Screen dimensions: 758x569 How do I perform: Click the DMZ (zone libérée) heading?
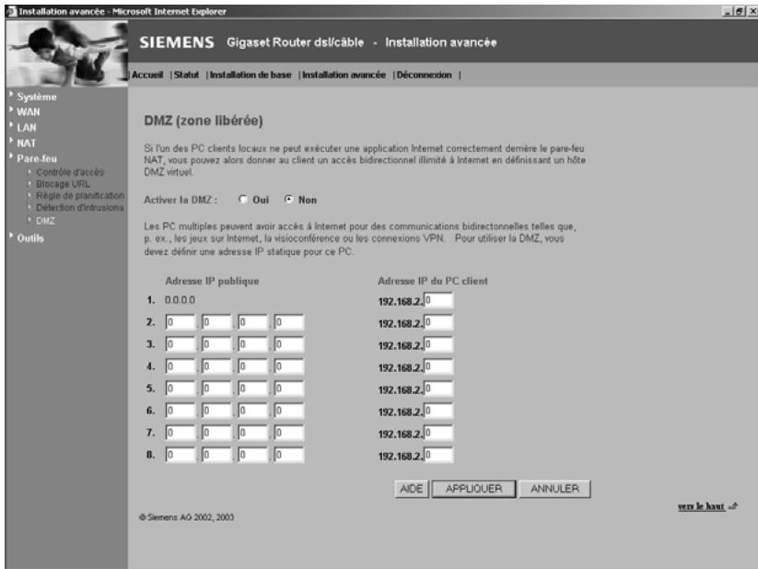(x=204, y=121)
